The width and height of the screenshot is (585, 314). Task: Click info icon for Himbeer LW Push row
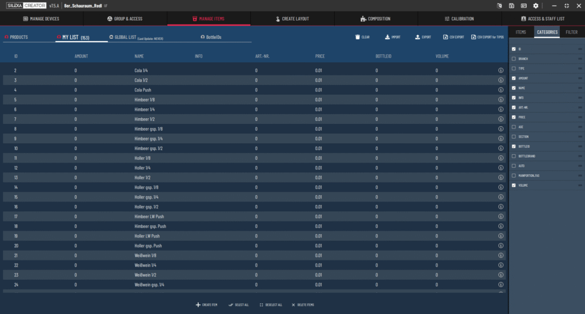[x=500, y=216]
